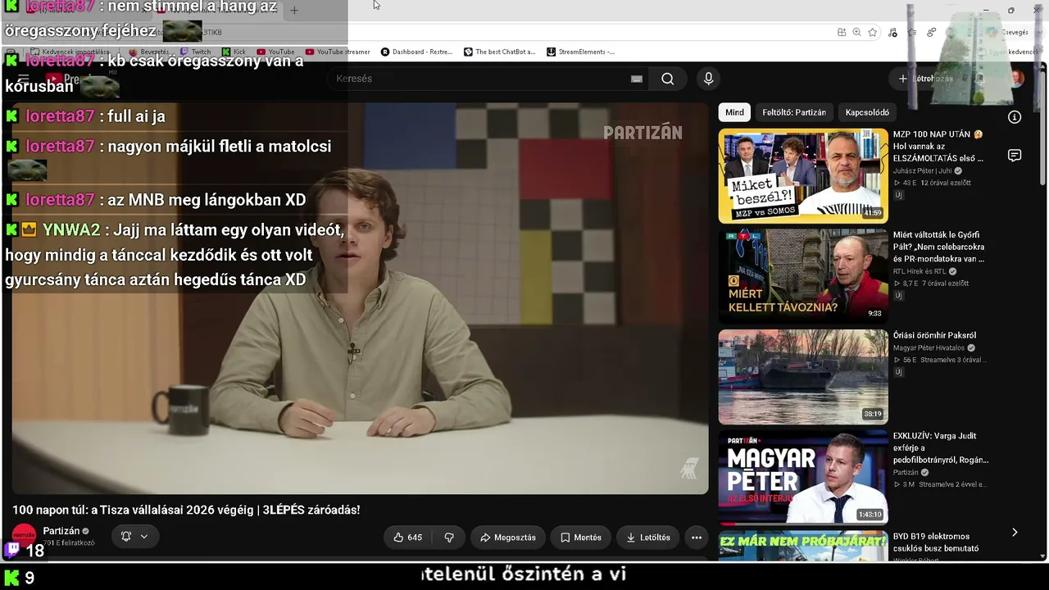Open the Miért váltották le Győrfi Pált video

(939, 247)
